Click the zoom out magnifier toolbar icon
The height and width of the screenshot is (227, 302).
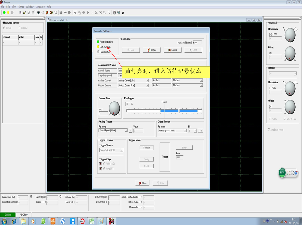[109, 13]
